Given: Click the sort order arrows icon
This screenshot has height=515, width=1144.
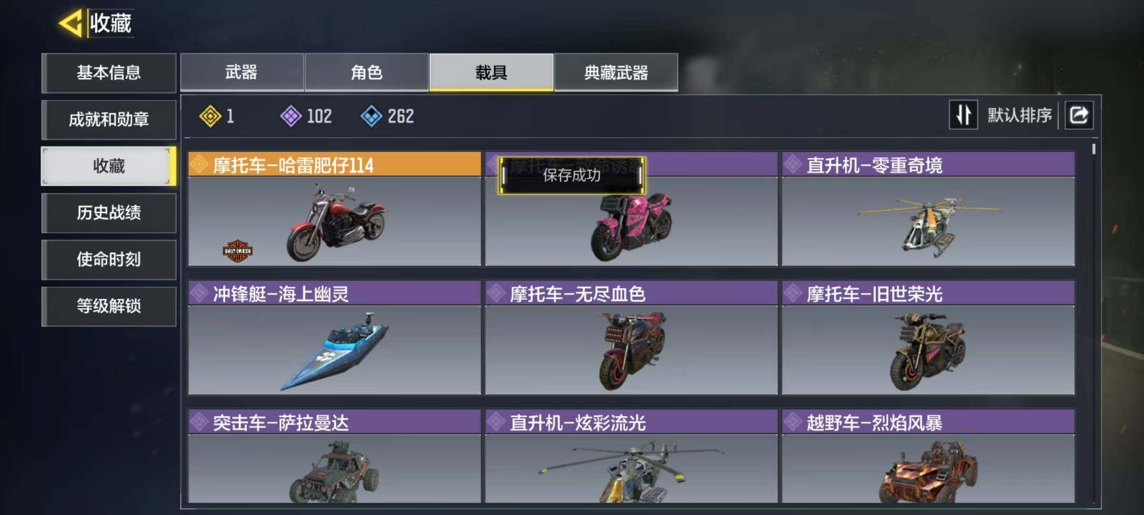Looking at the screenshot, I should (963, 115).
